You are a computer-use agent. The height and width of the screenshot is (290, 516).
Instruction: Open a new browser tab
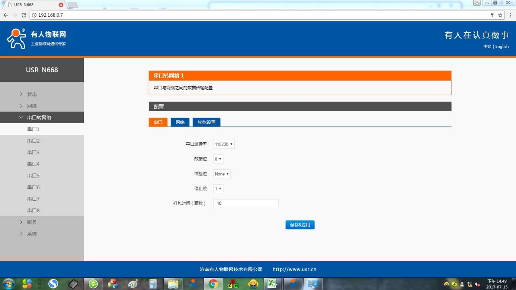point(73,5)
